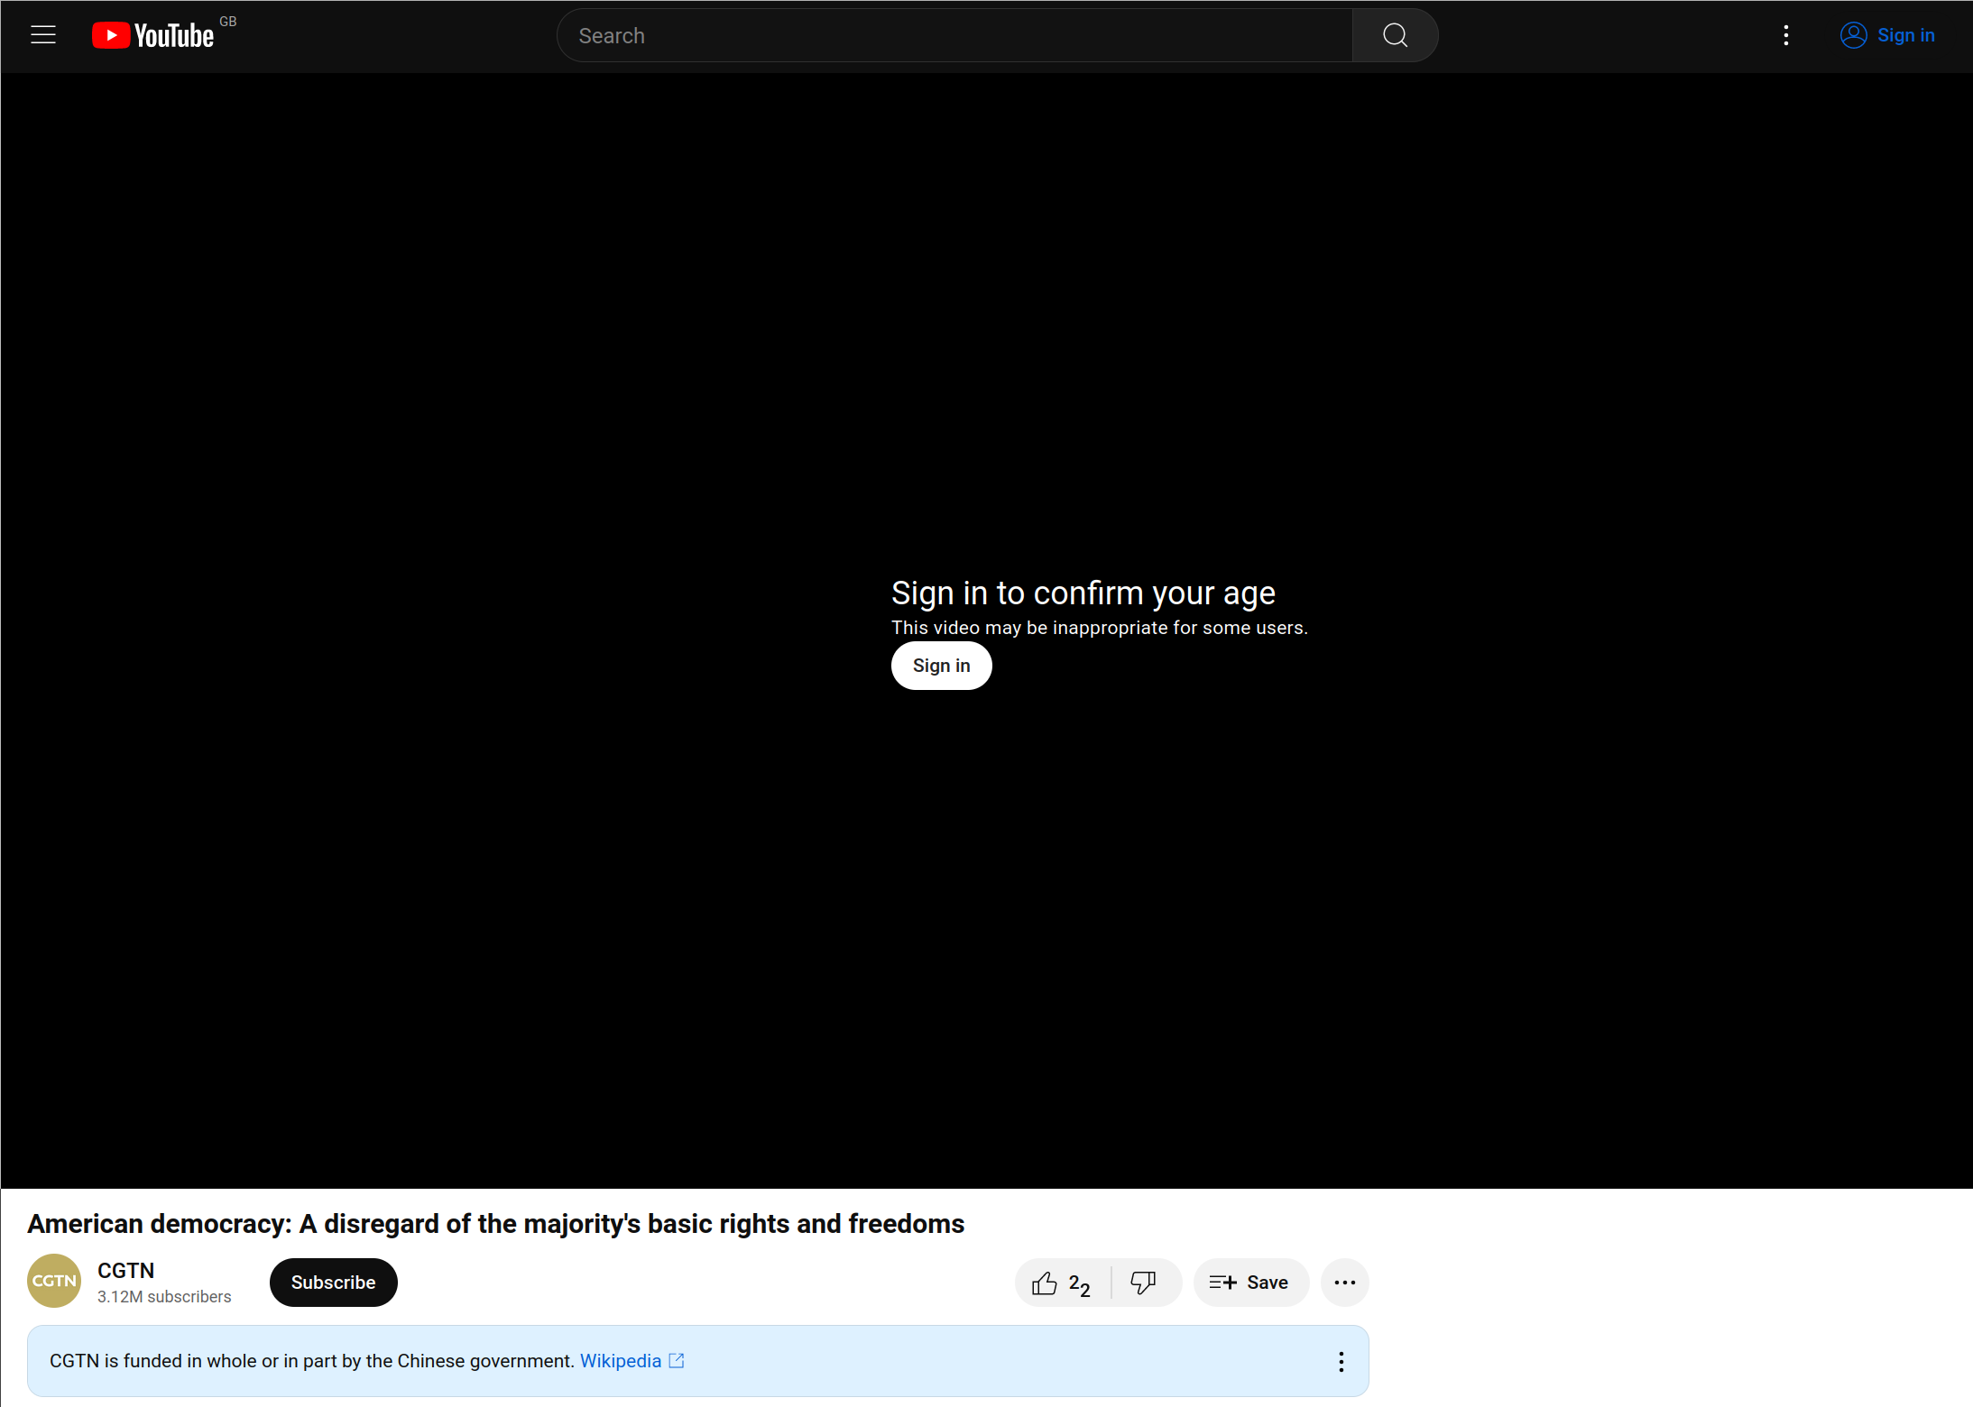Open the funding notice info panel options menu
Screen dimensions: 1973x1407
tap(1341, 1361)
